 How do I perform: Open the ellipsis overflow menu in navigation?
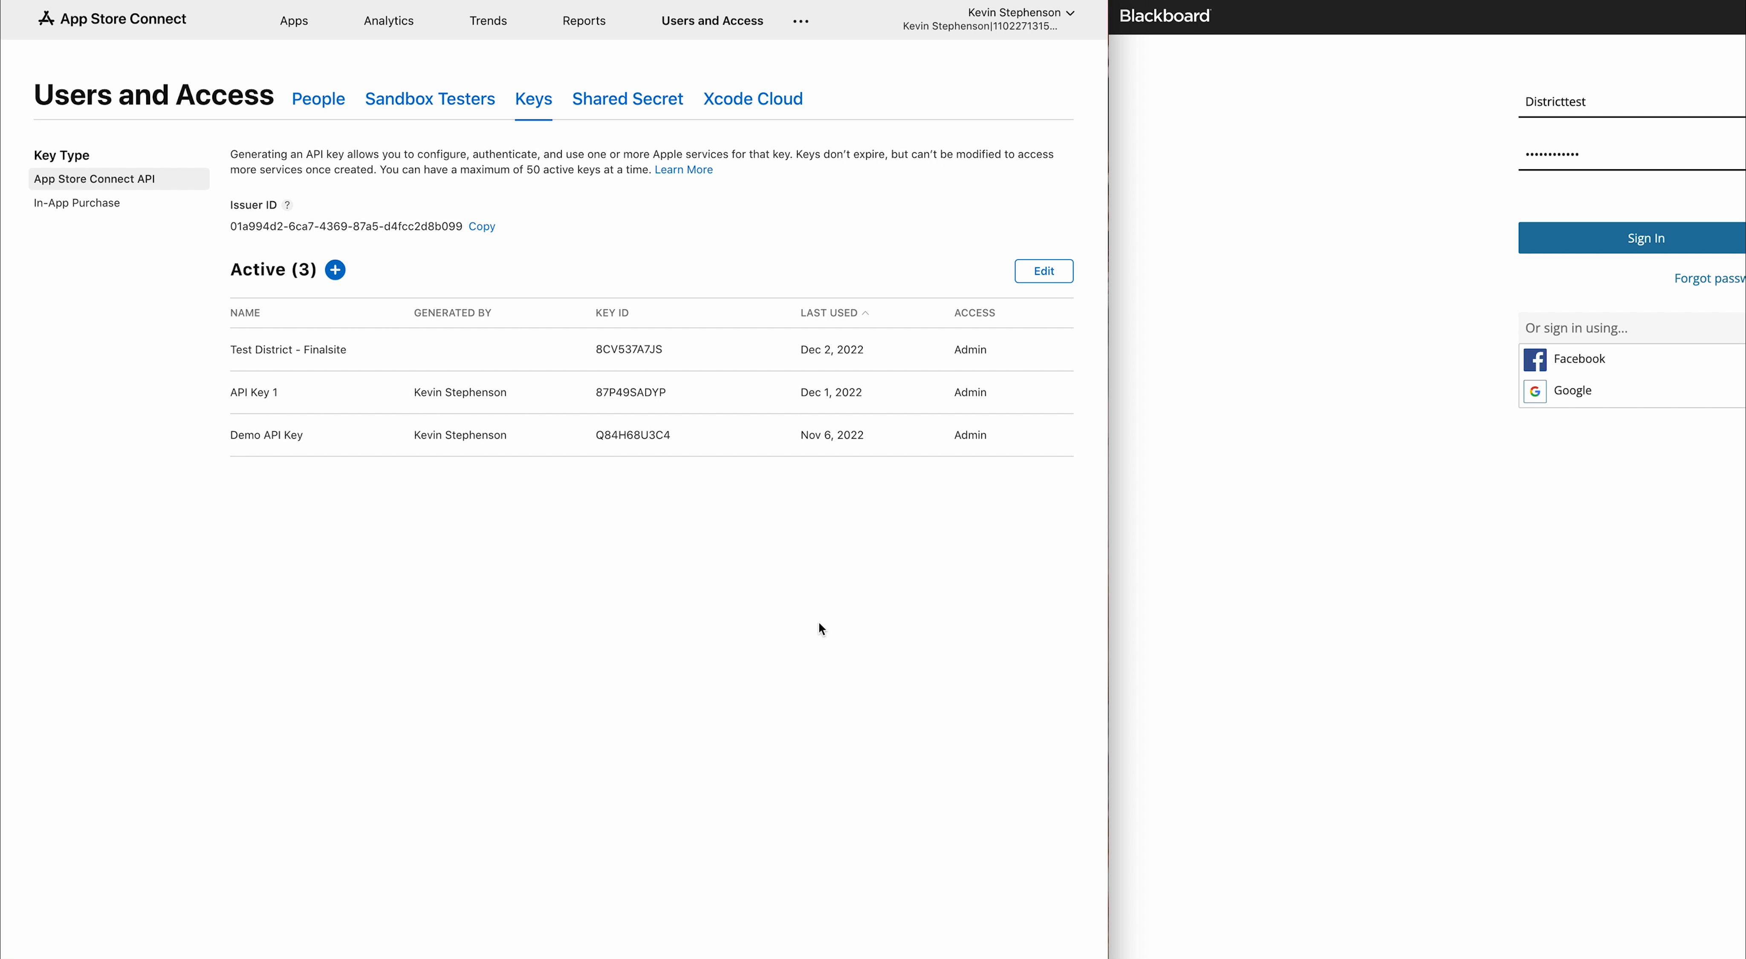tap(801, 20)
